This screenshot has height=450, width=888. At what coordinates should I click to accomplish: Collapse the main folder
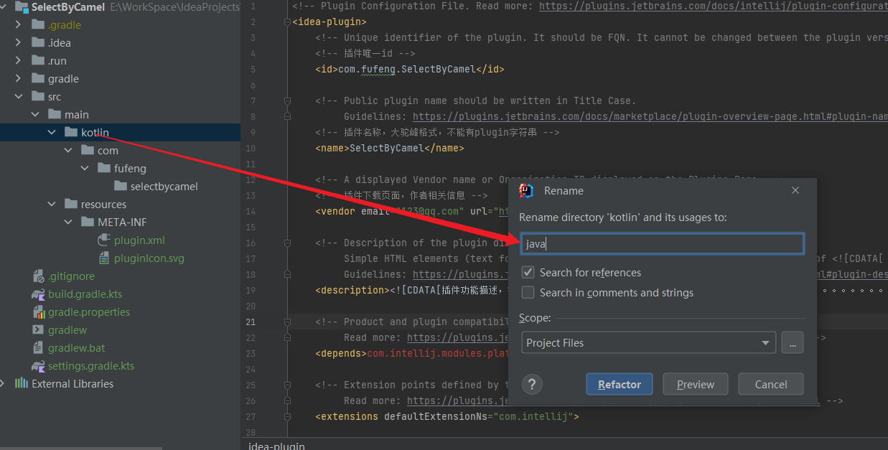34,114
